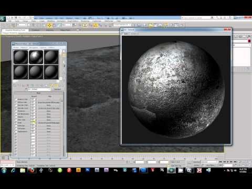
Task: Click the Get Material icon in Material Editor
Action: [15, 86]
